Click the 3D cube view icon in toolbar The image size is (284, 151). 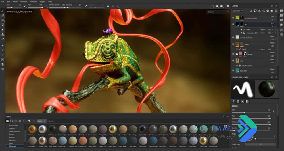217,6
